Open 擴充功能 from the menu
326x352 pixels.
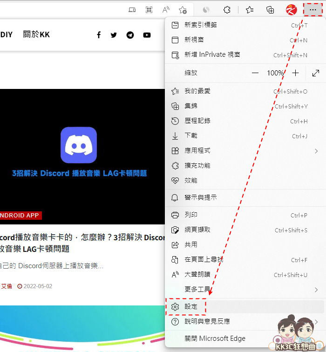click(245, 166)
